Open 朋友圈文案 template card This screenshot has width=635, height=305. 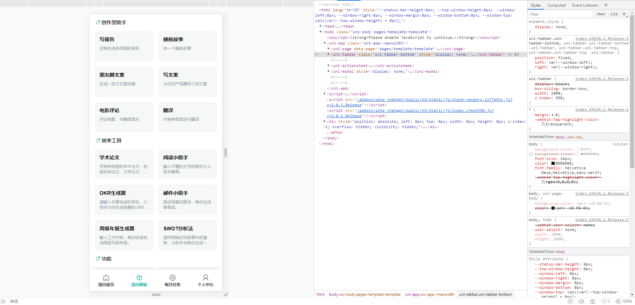[124, 82]
